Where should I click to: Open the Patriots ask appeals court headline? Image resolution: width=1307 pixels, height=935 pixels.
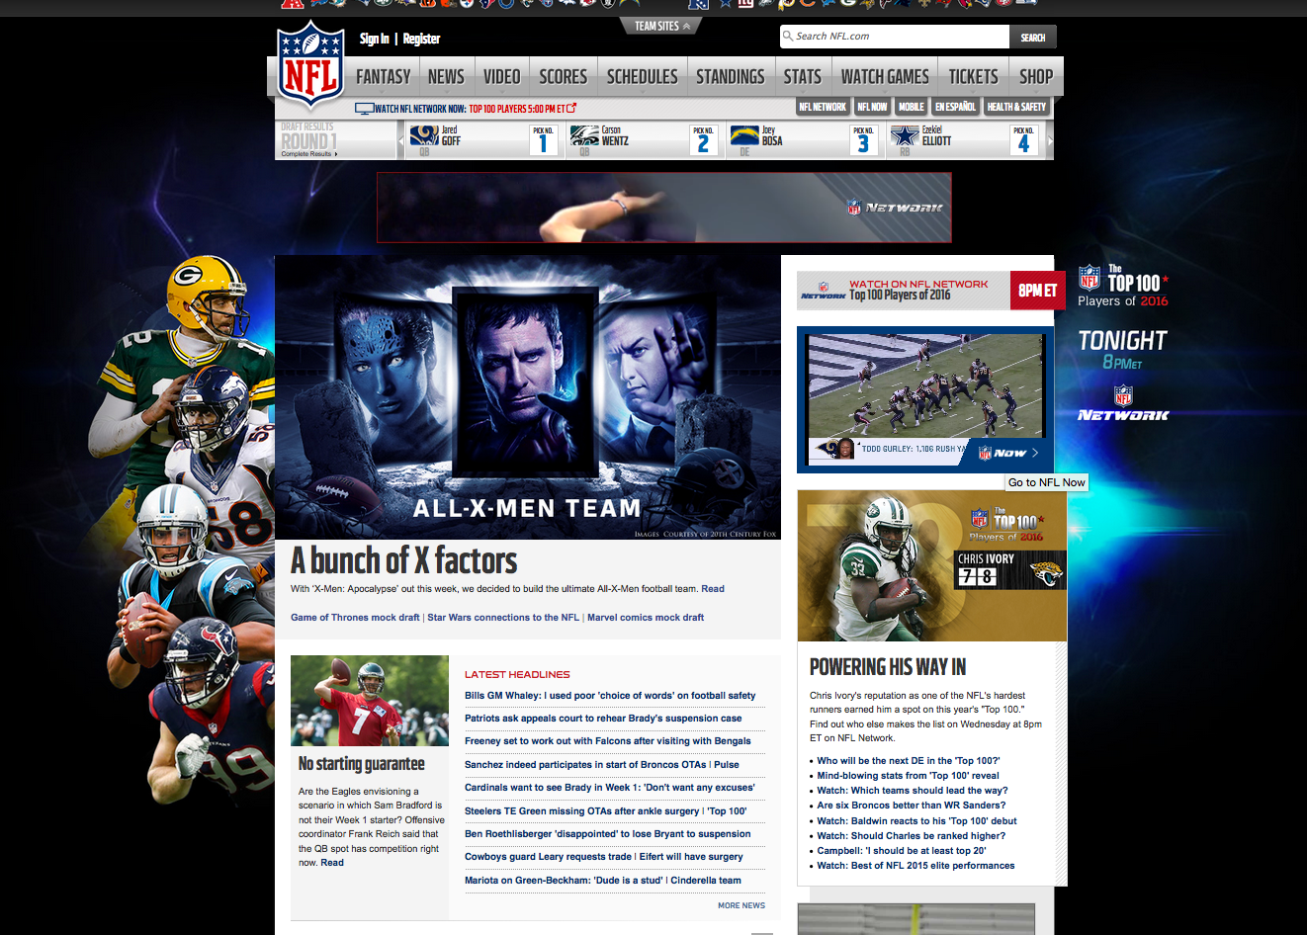tap(603, 719)
